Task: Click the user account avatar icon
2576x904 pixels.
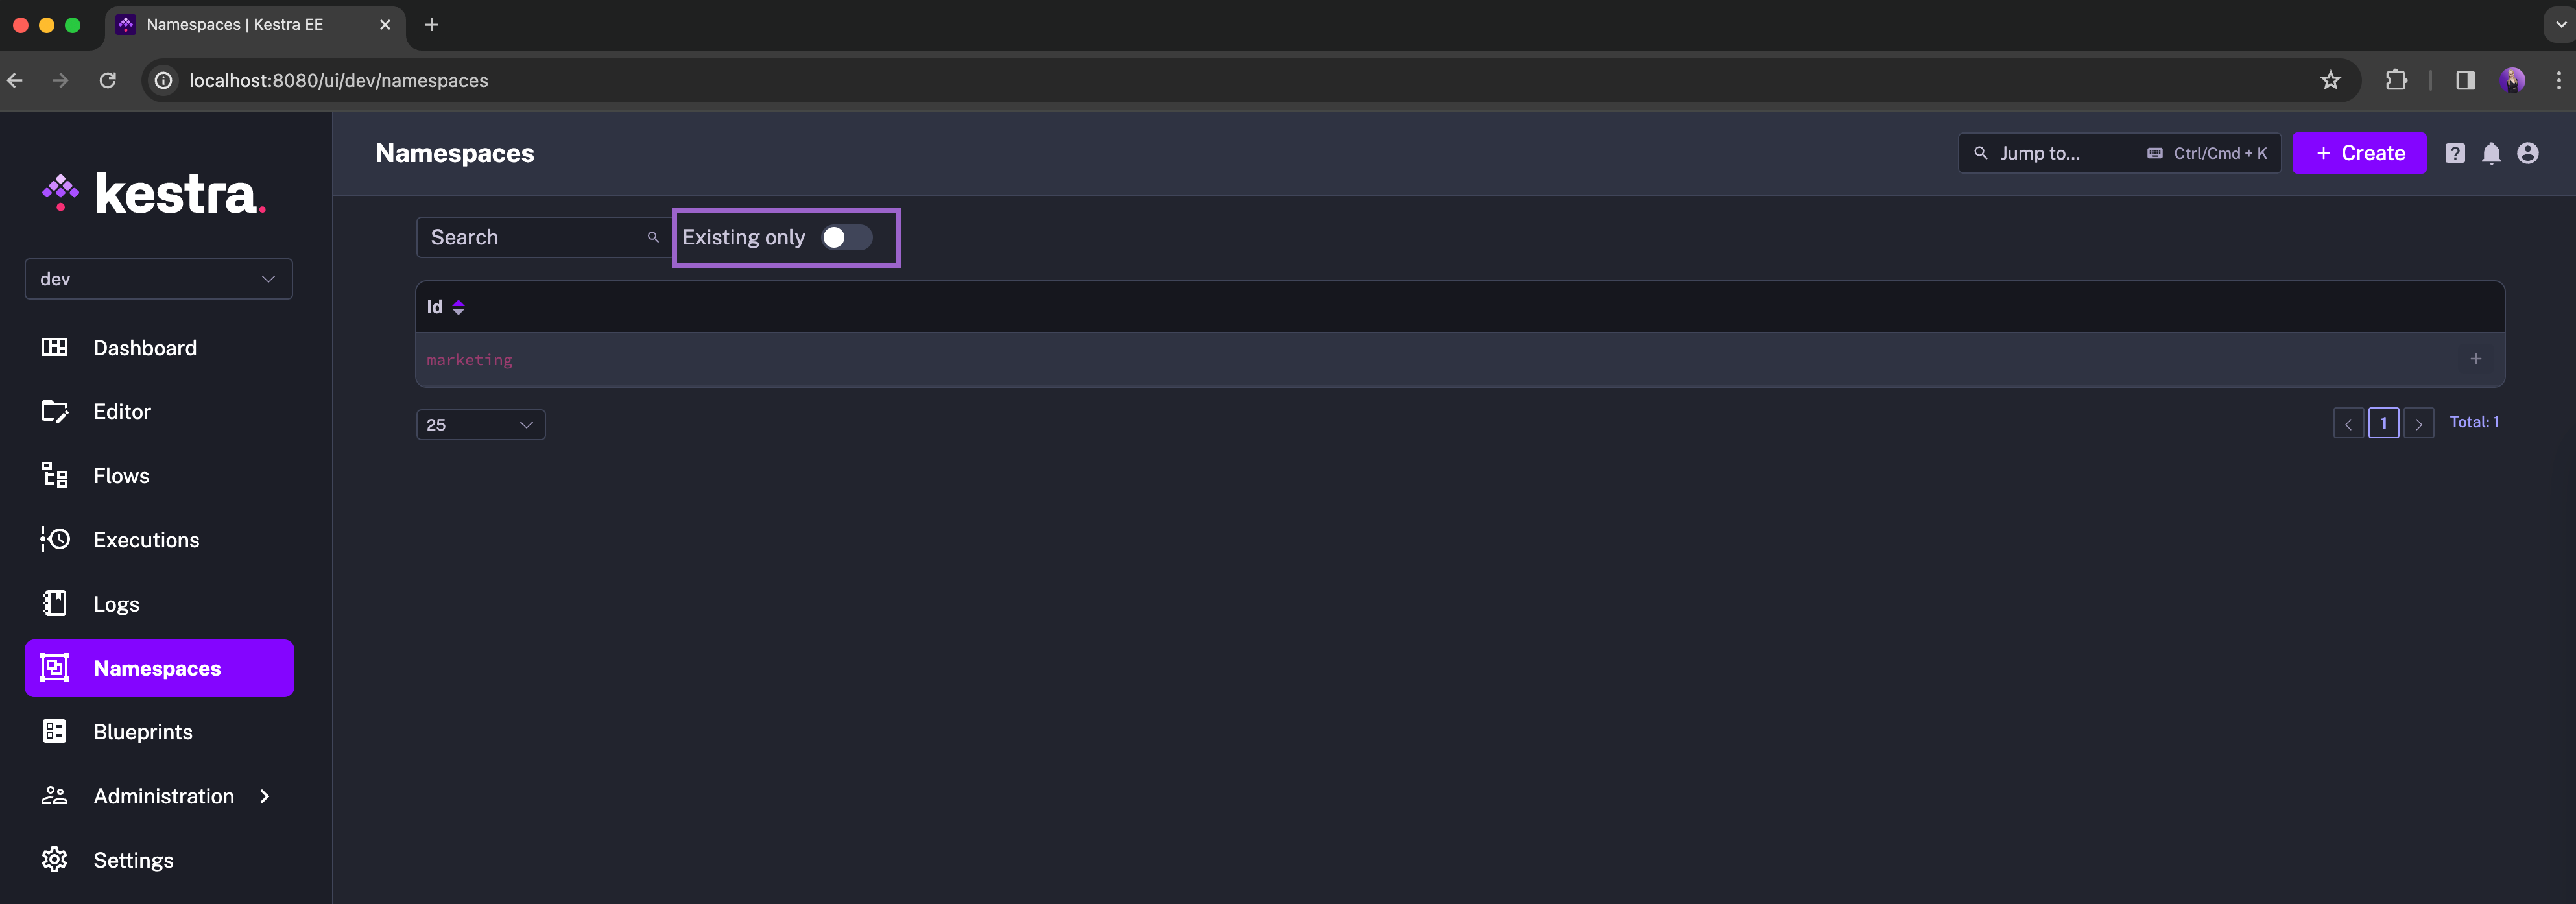Action: point(2527,153)
